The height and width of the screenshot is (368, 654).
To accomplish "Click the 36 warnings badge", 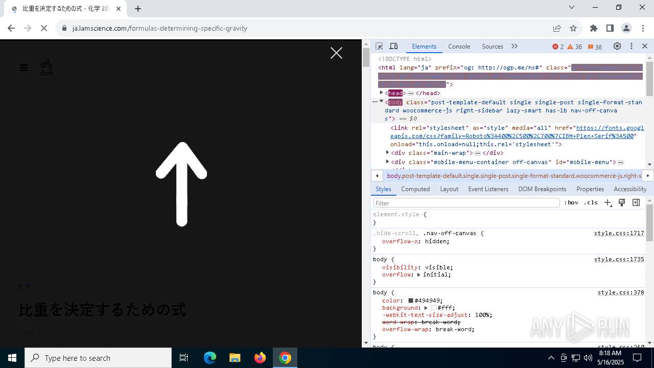I will (575, 47).
